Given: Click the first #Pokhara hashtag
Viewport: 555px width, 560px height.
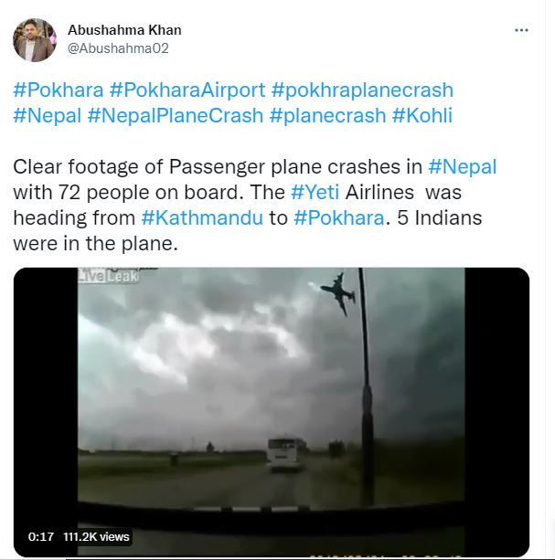Looking at the screenshot, I should click(58, 90).
